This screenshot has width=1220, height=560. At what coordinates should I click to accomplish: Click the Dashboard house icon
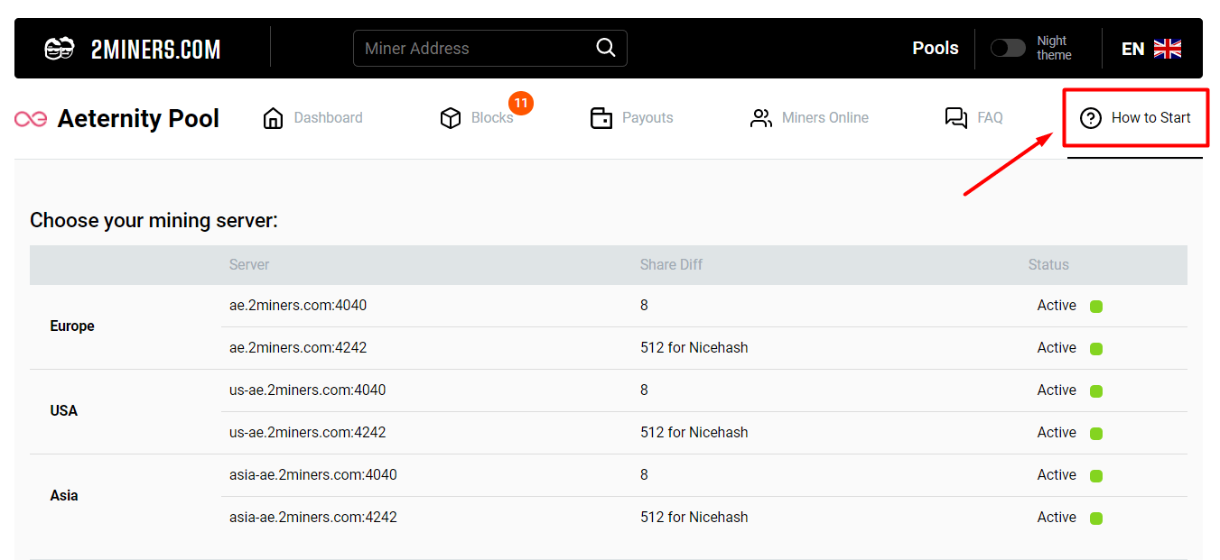pyautogui.click(x=273, y=118)
